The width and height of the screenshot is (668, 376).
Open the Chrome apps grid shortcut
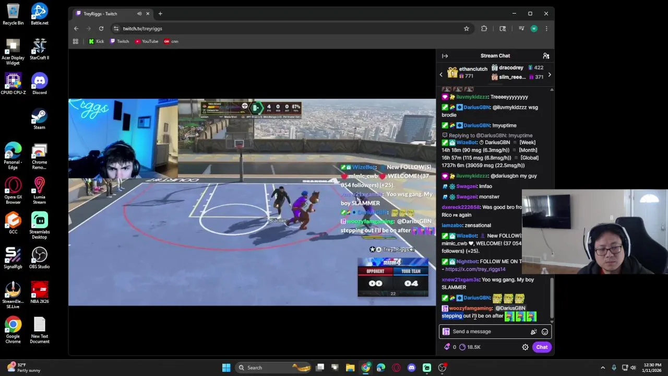click(x=76, y=41)
